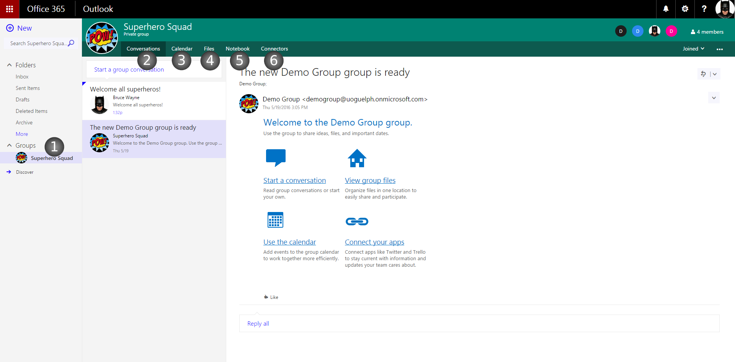Click the chain link connect apps icon
The width and height of the screenshot is (735, 362).
tap(357, 222)
